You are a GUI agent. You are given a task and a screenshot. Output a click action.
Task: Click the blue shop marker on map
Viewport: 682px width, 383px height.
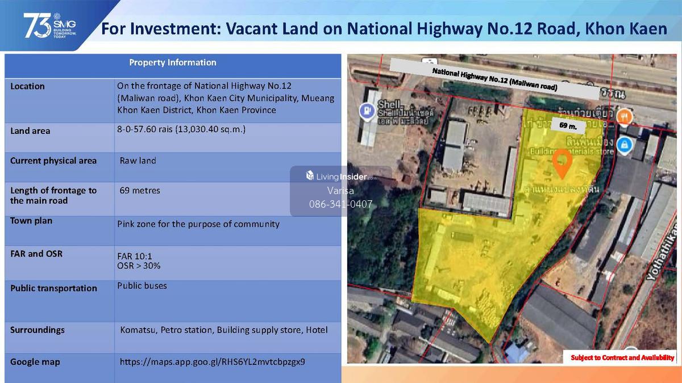point(625,144)
